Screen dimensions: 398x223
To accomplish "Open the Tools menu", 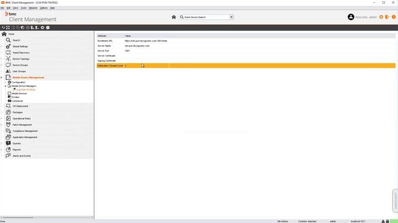I will coord(24,8).
